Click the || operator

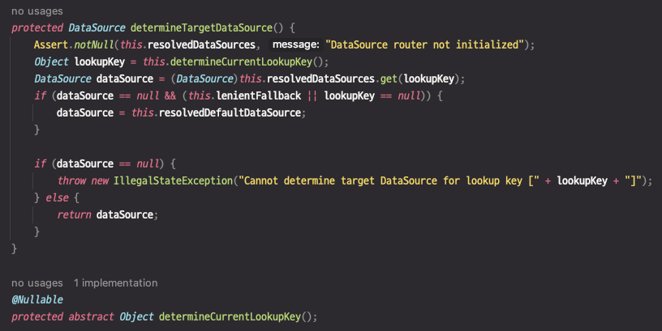pos(312,96)
